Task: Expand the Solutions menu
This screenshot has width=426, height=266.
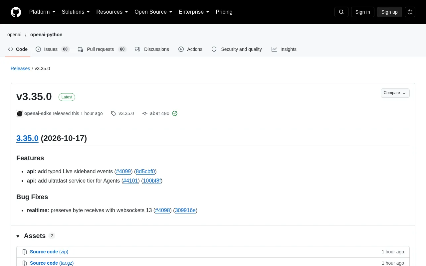Action: (x=76, y=12)
